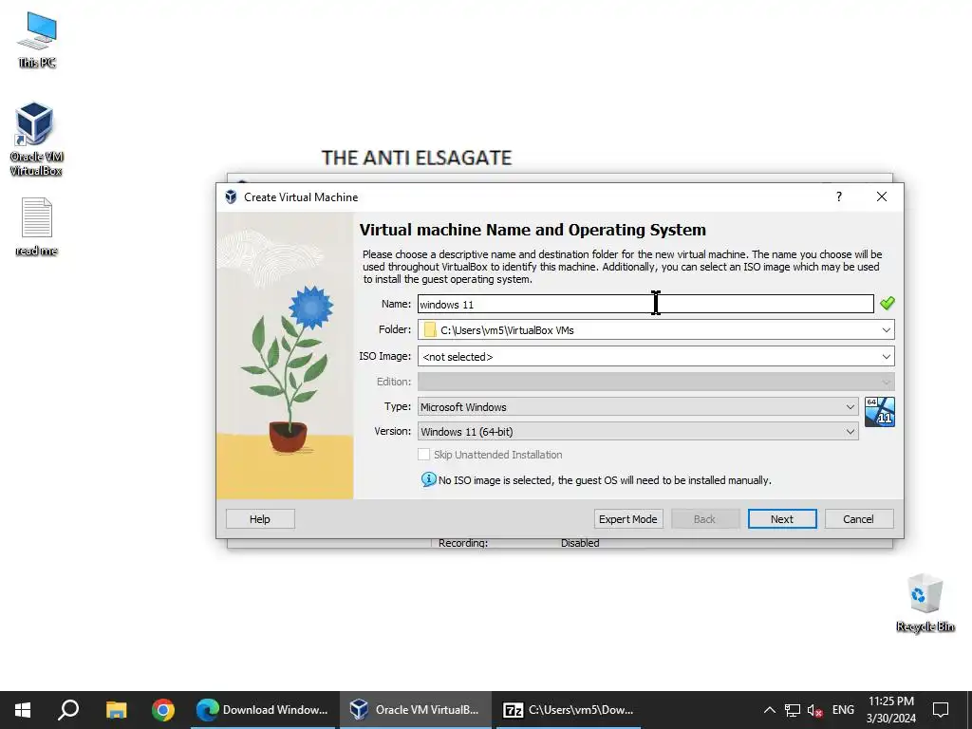Open the Recycle Bin desktop icon
This screenshot has width=972, height=729.
[x=925, y=603]
